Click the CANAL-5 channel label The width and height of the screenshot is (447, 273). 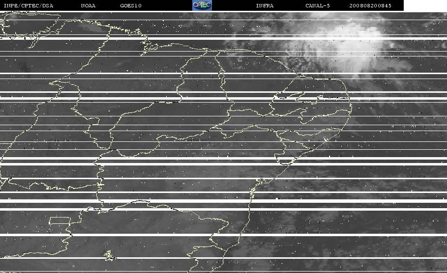(x=318, y=5)
